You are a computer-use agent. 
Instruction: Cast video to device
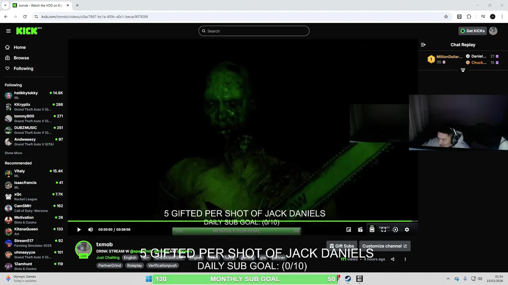pyautogui.click(x=360, y=230)
